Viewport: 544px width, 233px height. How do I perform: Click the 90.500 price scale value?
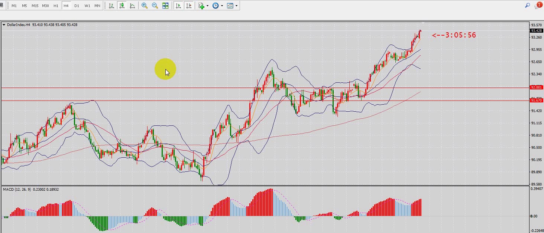point(537,148)
